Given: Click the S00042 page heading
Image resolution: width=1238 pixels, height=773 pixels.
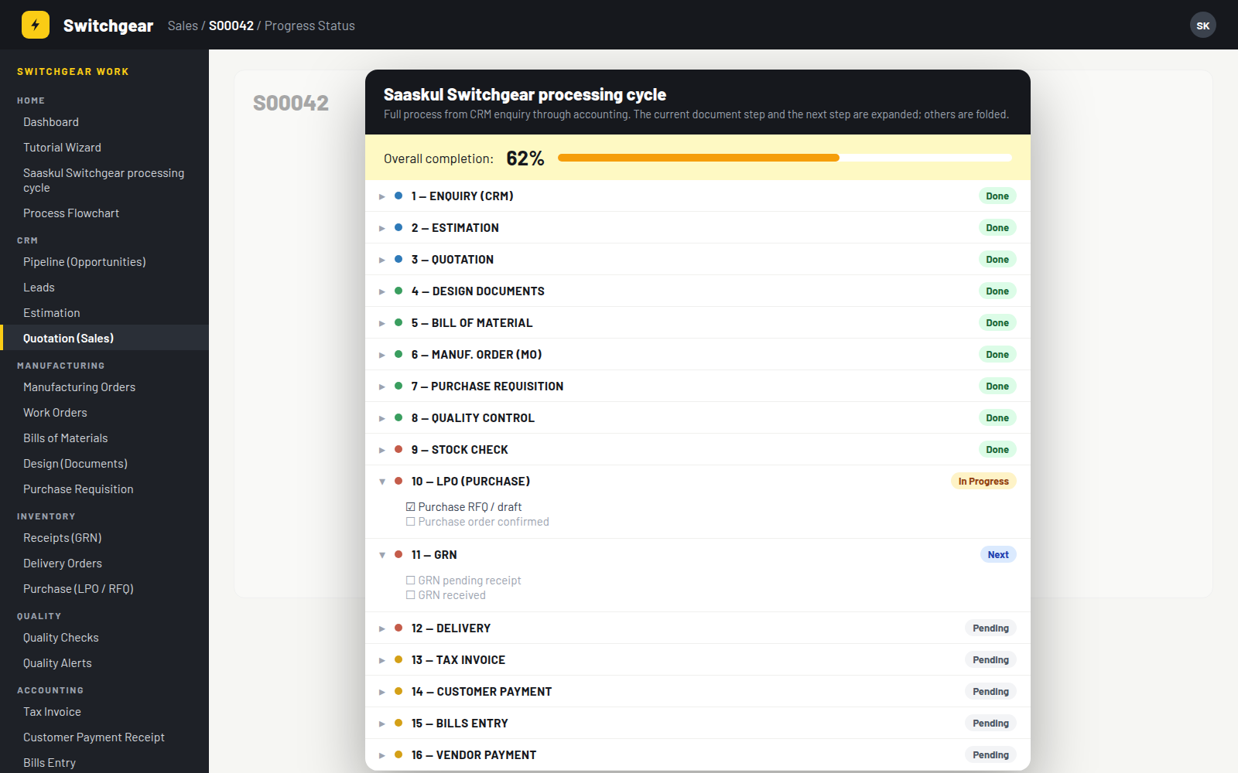Looking at the screenshot, I should (x=291, y=103).
